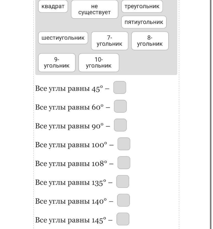Pick the '7-угольник' answer chip
The image size is (213, 229).
pyautogui.click(x=110, y=41)
